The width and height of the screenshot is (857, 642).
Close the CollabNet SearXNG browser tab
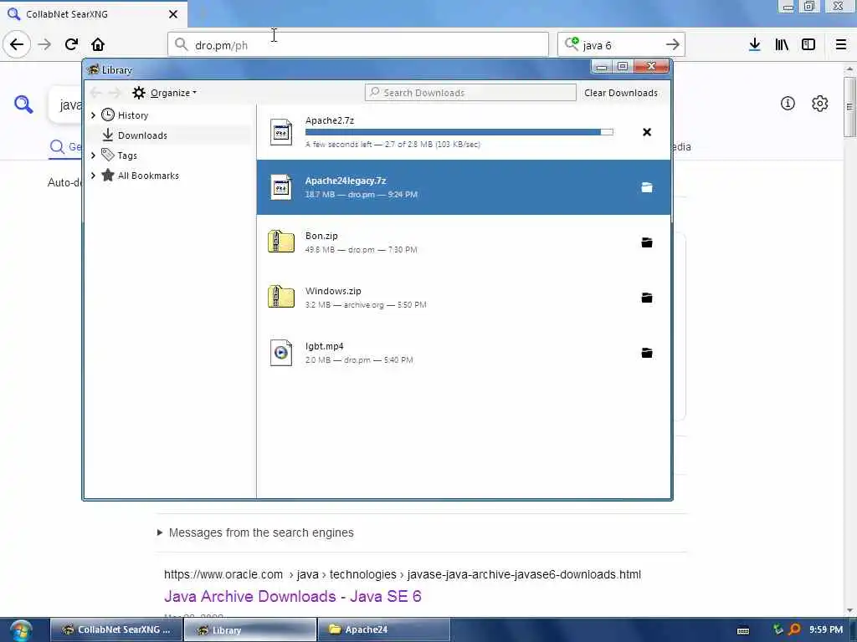(x=173, y=14)
